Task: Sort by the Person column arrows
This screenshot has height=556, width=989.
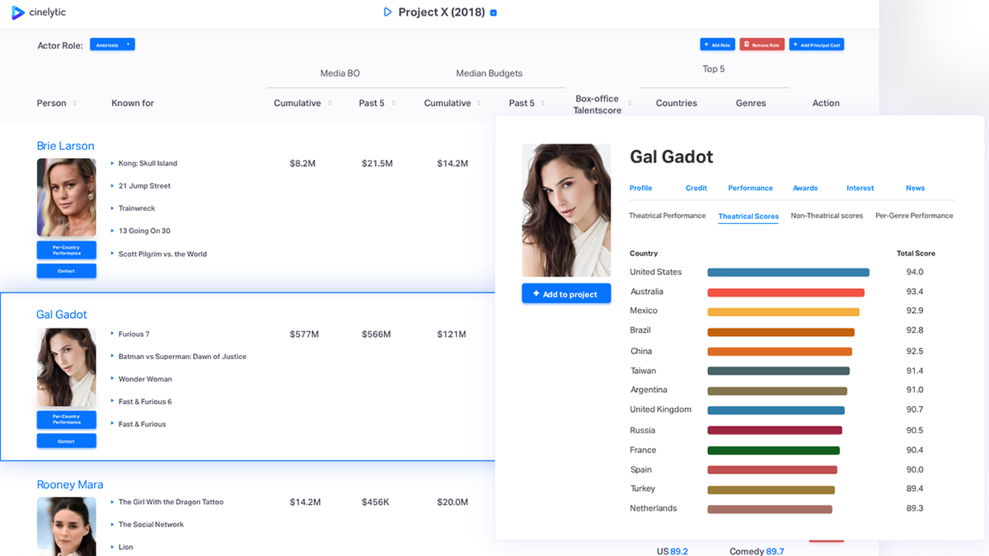Action: point(75,103)
